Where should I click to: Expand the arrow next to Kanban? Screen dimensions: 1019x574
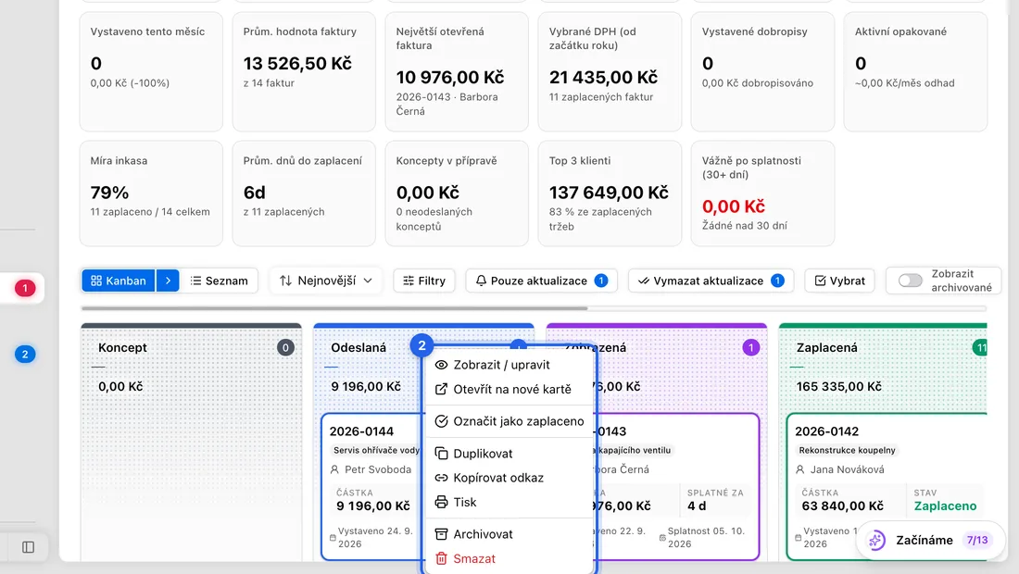(x=168, y=281)
